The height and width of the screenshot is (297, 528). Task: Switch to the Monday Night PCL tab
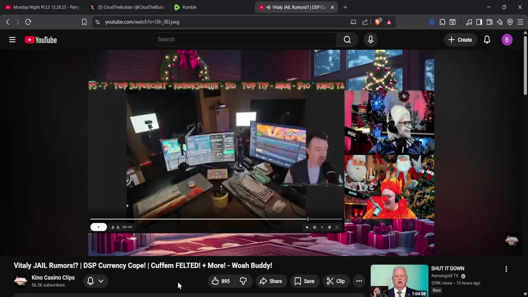pyautogui.click(x=42, y=7)
